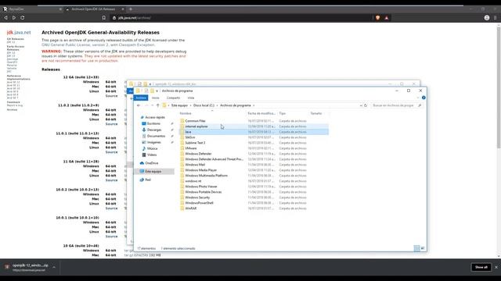
Task: Click the browser address bar URL
Action: tap(134, 18)
